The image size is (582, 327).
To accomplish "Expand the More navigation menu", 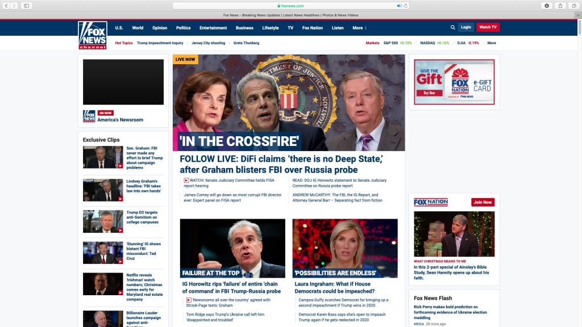I will (x=359, y=28).
